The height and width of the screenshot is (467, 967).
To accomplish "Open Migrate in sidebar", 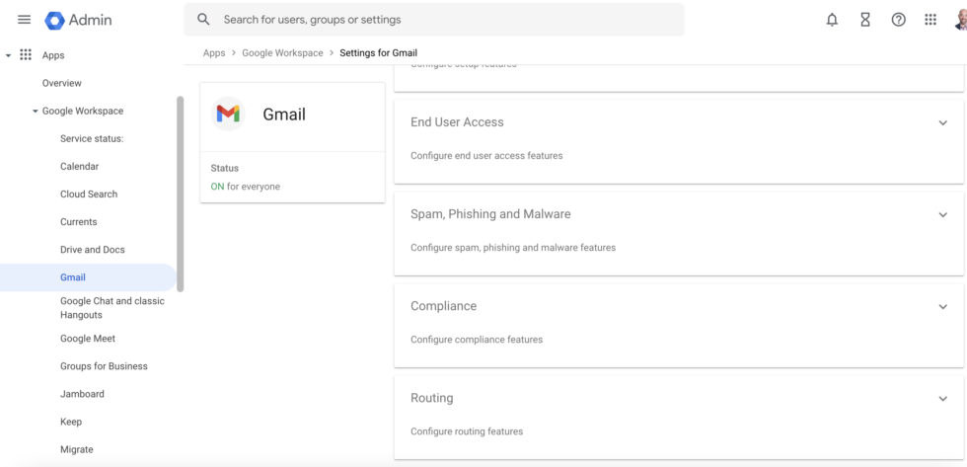I will click(77, 450).
